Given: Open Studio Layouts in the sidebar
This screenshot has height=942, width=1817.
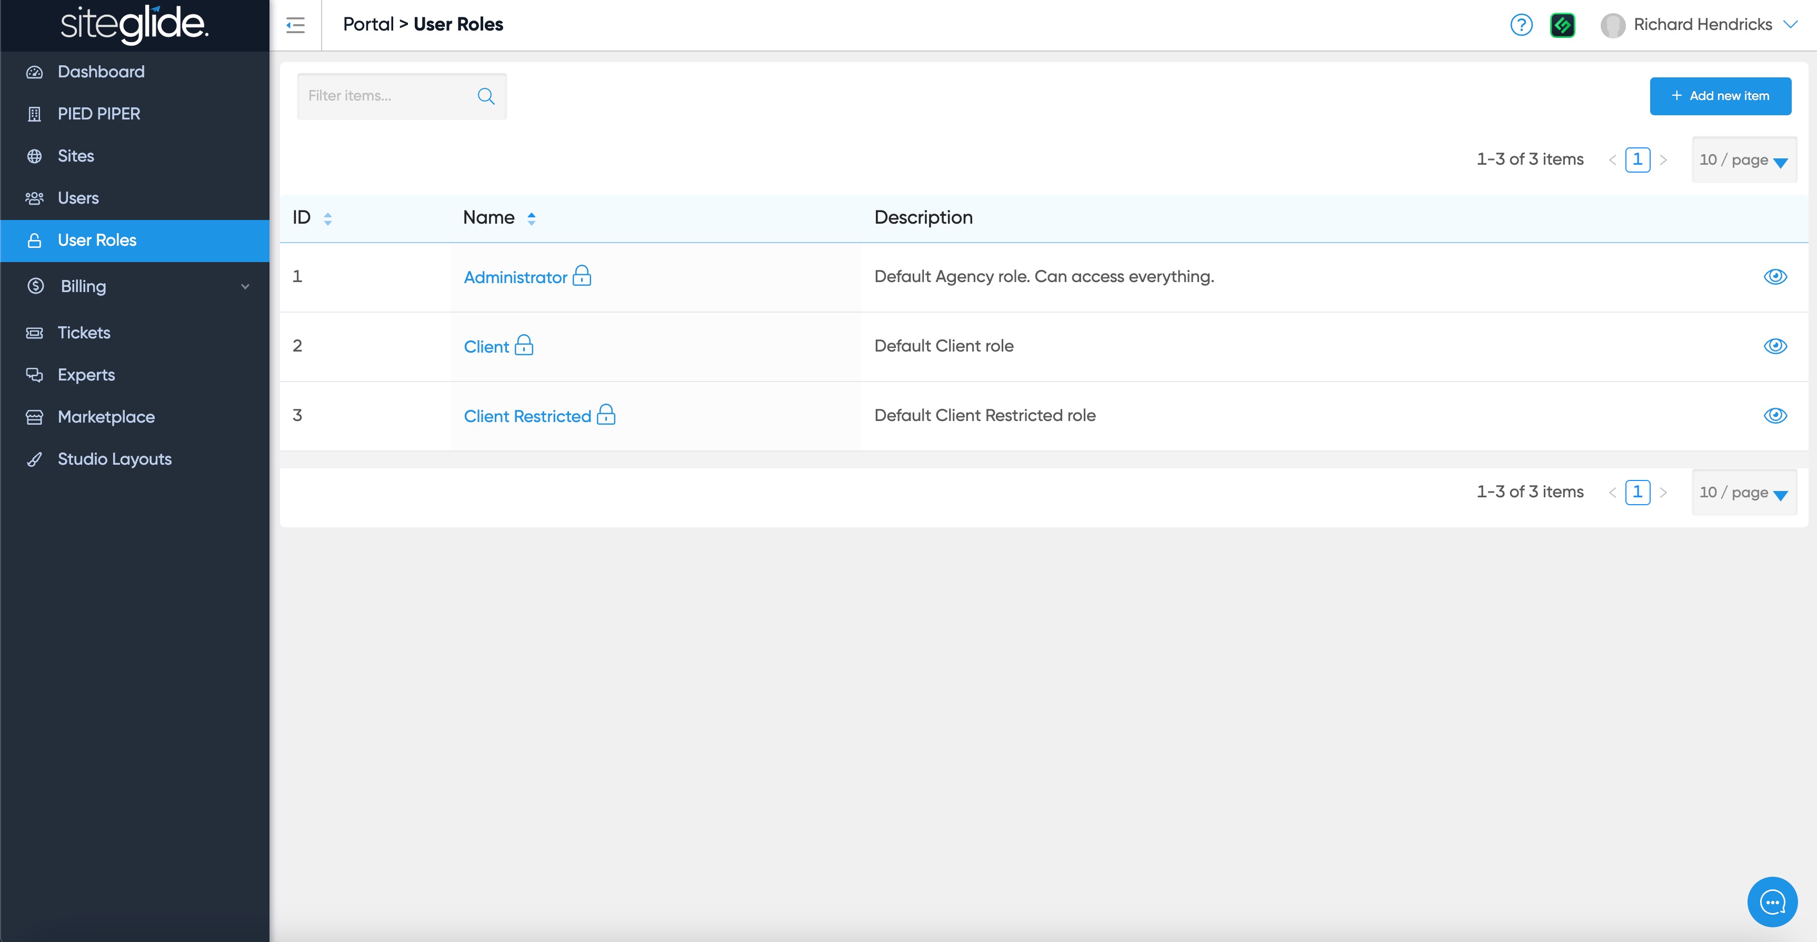Looking at the screenshot, I should 114,459.
